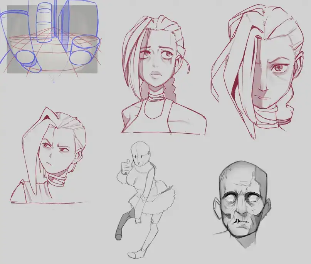Click the sad girl's lips
The height and width of the screenshot is (264, 311).
[156, 74]
